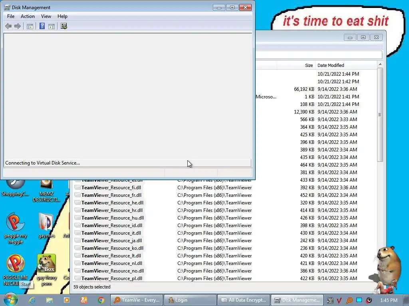409x306 pixels.
Task: Select TeamViewer_Resource_hu.dll file icon
Action: point(77,218)
